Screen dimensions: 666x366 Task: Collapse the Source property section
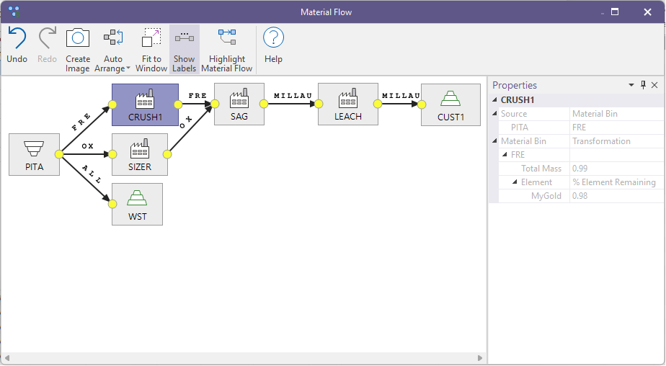point(494,114)
